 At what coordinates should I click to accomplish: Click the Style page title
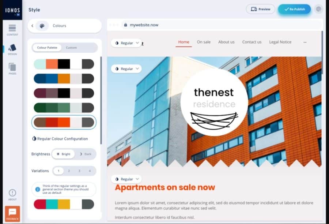[34, 10]
